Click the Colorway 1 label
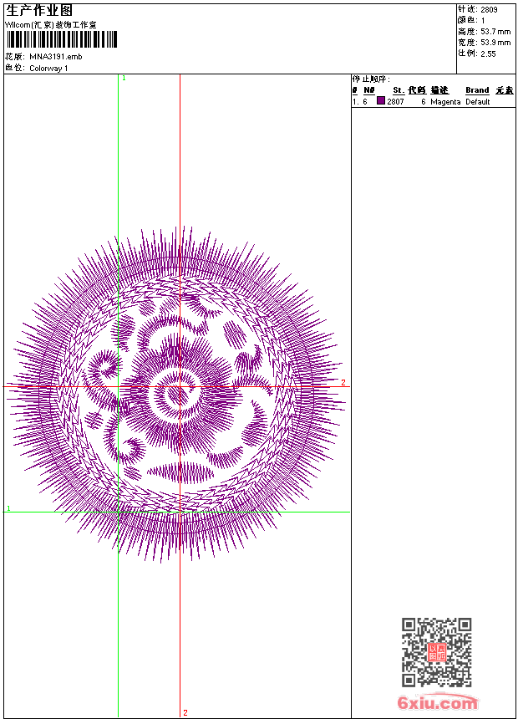 pyautogui.click(x=48, y=69)
